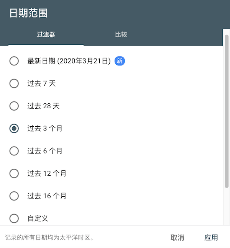The height and width of the screenshot is (248, 230).
Task: Click the vertical scrollbar thumb
Action: [x=227, y=111]
